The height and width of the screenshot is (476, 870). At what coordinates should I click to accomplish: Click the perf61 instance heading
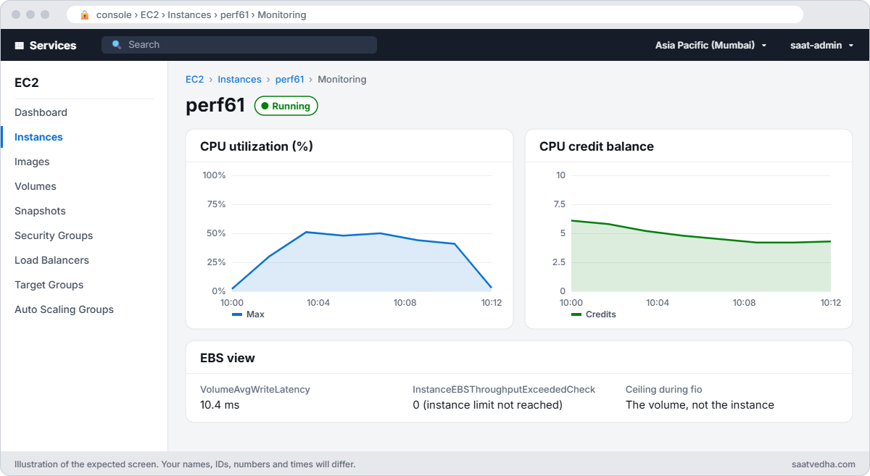pos(215,106)
